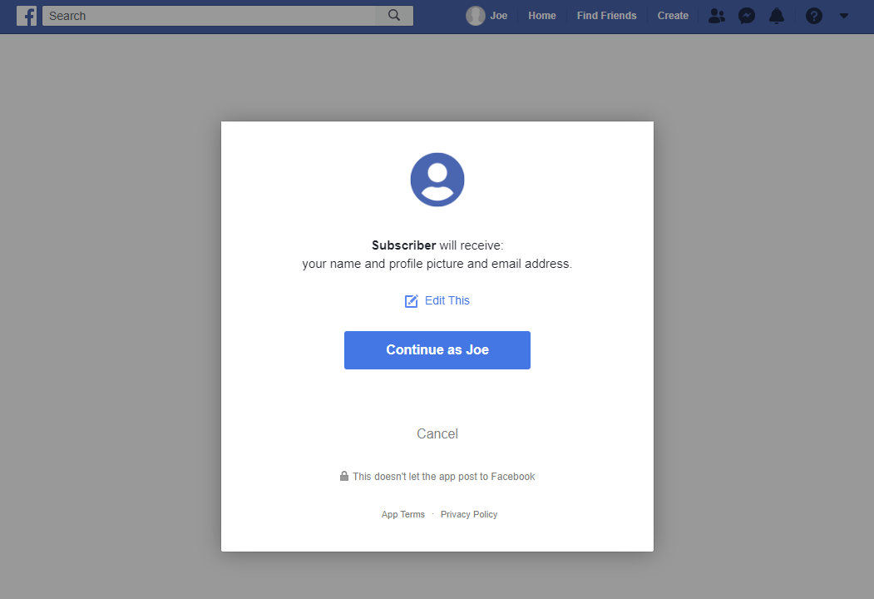874x599 pixels.
Task: Go to the Home menu item
Action: click(542, 16)
